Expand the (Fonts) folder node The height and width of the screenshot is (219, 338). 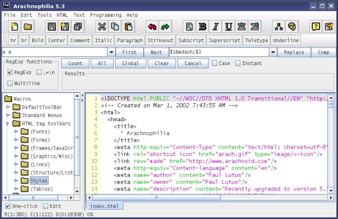(x=16, y=132)
